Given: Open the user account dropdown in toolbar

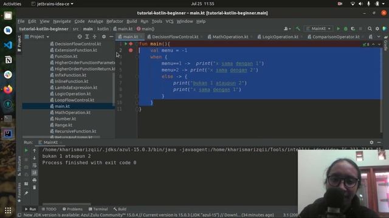Looking at the screenshot, I should pos(287,28).
